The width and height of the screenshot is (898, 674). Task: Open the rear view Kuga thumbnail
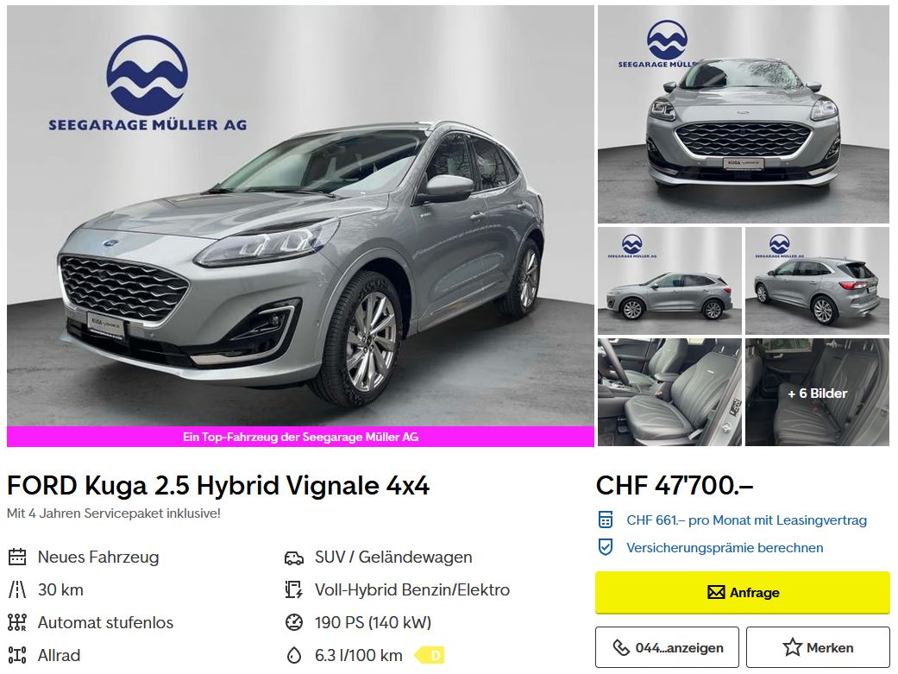(817, 280)
